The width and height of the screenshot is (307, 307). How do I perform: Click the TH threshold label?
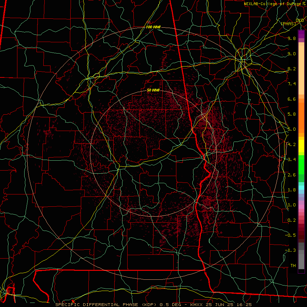pos(293,266)
